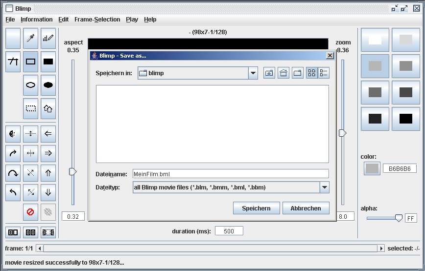Viewport: 425px width, 271px height.
Task: Click the 'selected: -/-' label
Action: coord(403,249)
